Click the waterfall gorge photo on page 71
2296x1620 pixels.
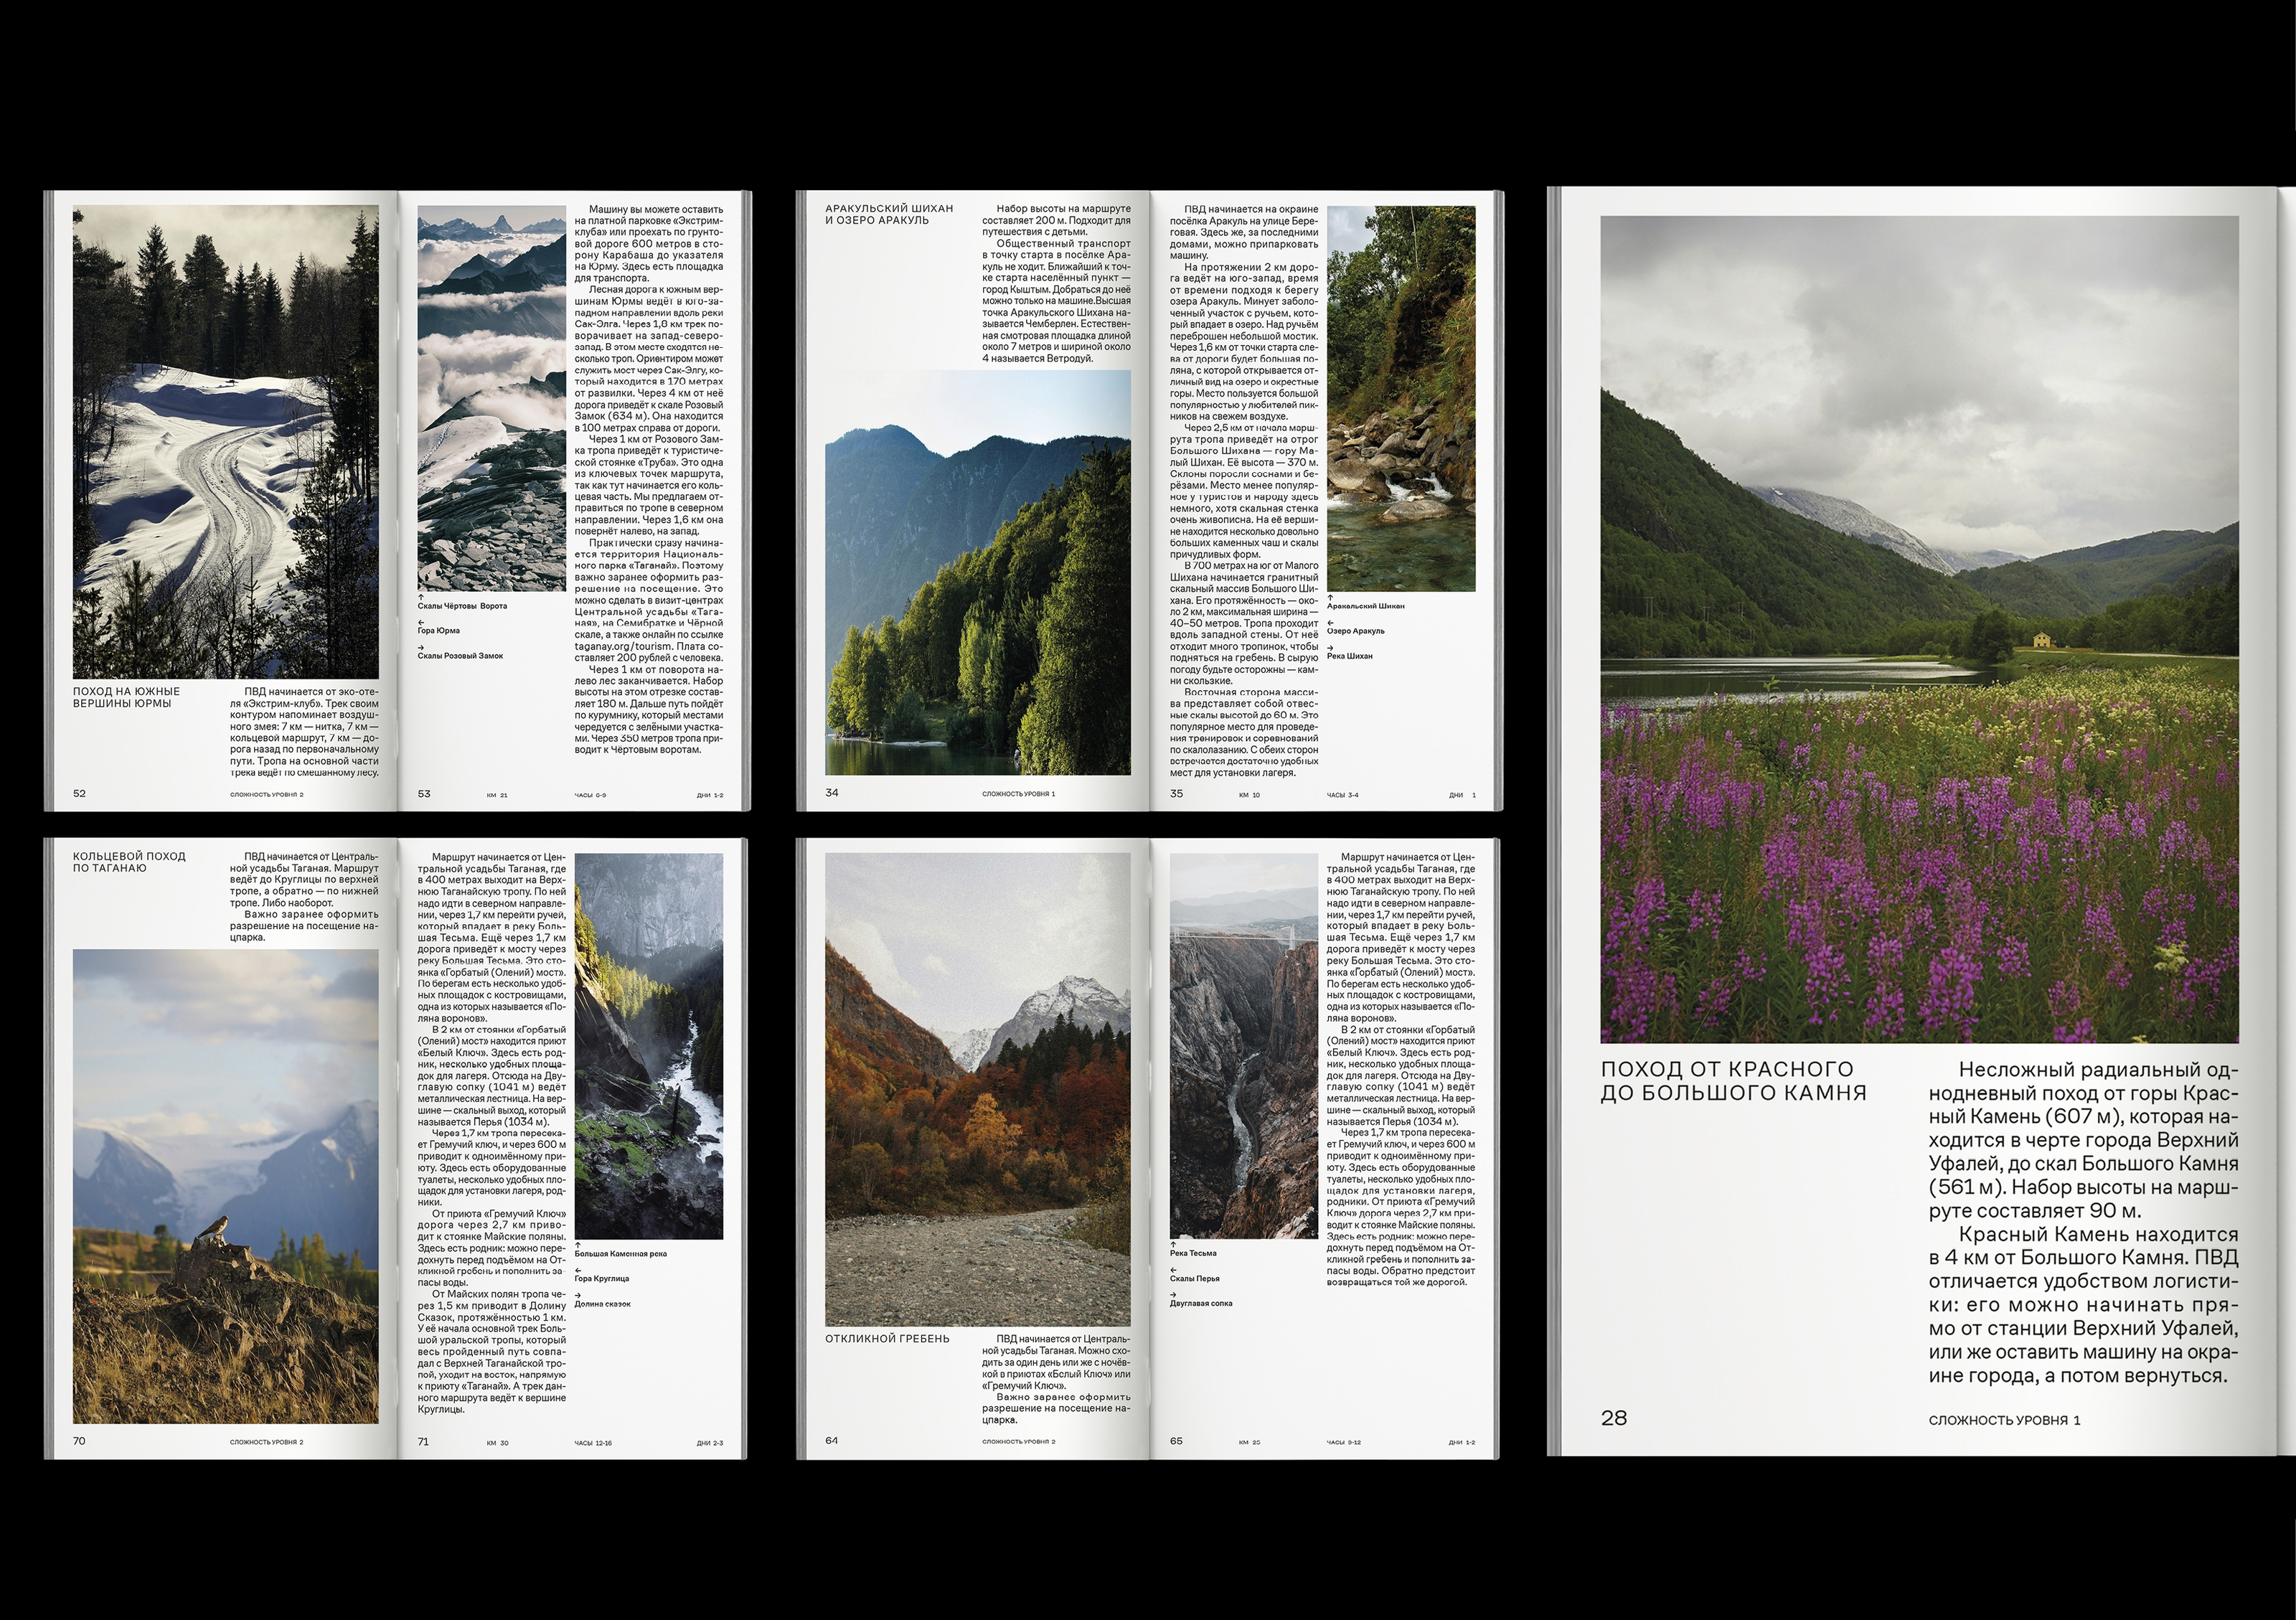click(648, 1046)
